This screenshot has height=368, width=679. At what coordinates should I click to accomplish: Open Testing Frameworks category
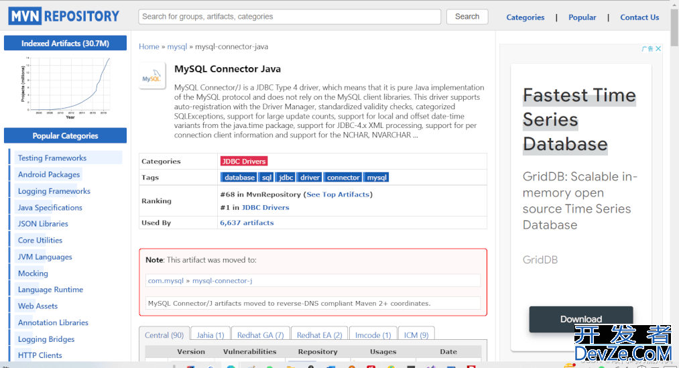[52, 158]
